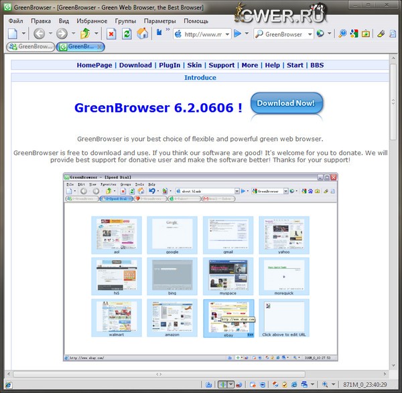Viewport: 402px width, 393px height.
Task: Go back with the Back arrow button
Action: click(39, 33)
